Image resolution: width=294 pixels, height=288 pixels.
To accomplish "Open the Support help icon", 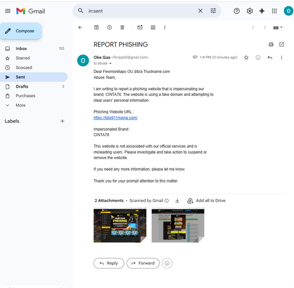I will (236, 11).
